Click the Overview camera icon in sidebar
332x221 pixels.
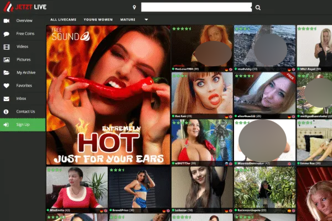coord(7,20)
